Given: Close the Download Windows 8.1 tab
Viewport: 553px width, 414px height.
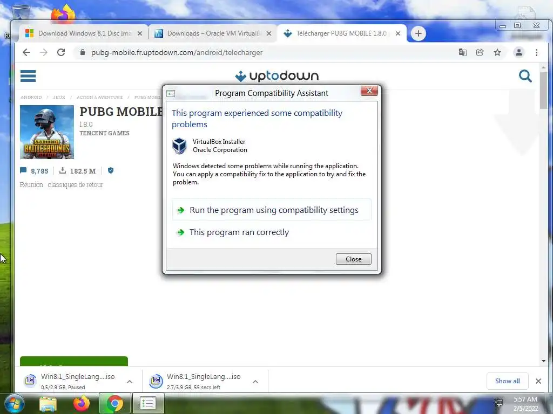Looking at the screenshot, I should pyautogui.click(x=140, y=33).
